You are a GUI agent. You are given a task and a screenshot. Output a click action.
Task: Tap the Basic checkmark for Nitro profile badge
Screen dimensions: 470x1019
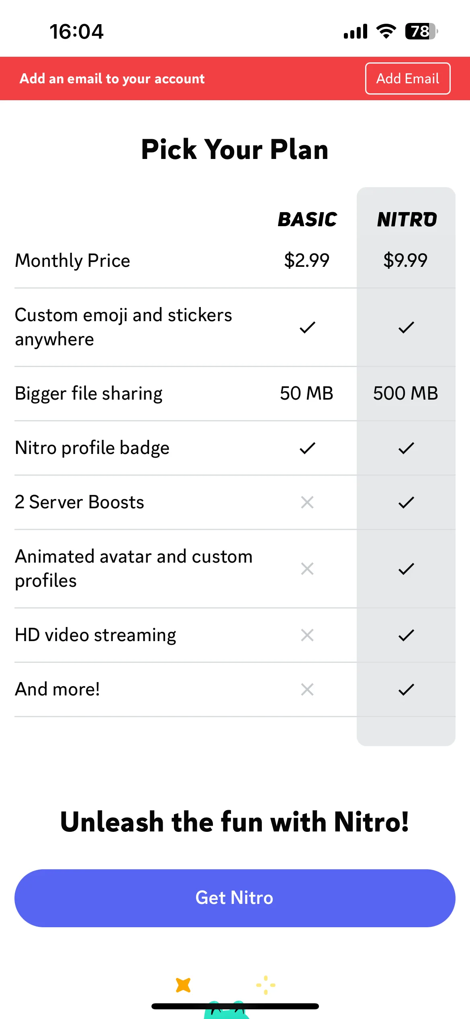click(307, 448)
